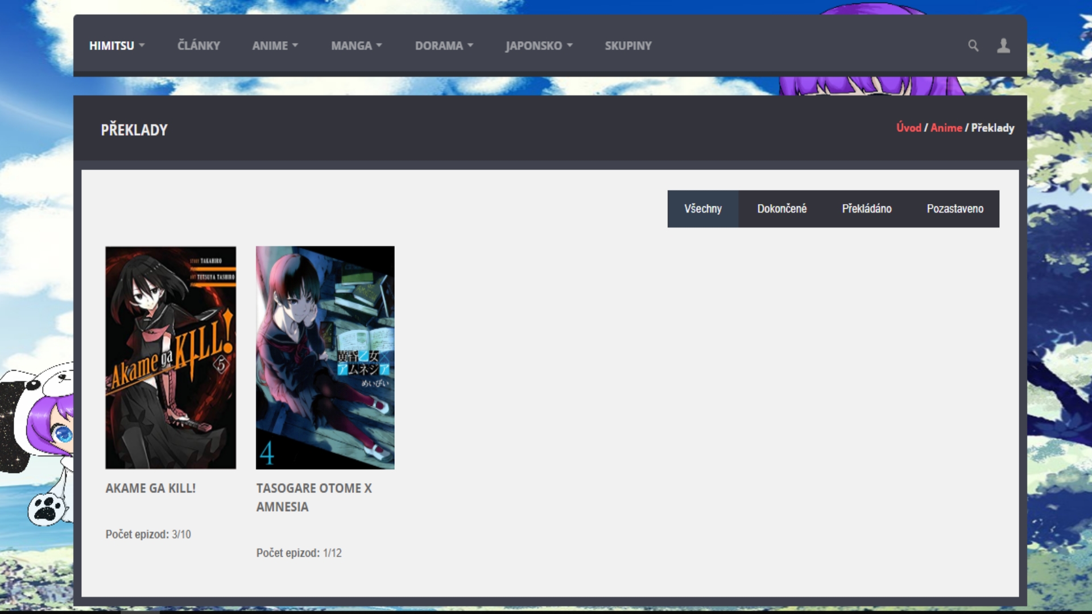Open the SKUPINY menu item
This screenshot has width=1092, height=614.
click(x=628, y=45)
